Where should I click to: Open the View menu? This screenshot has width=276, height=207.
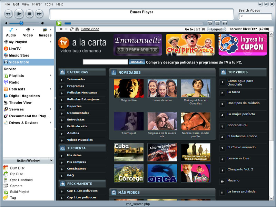coord(26,4)
